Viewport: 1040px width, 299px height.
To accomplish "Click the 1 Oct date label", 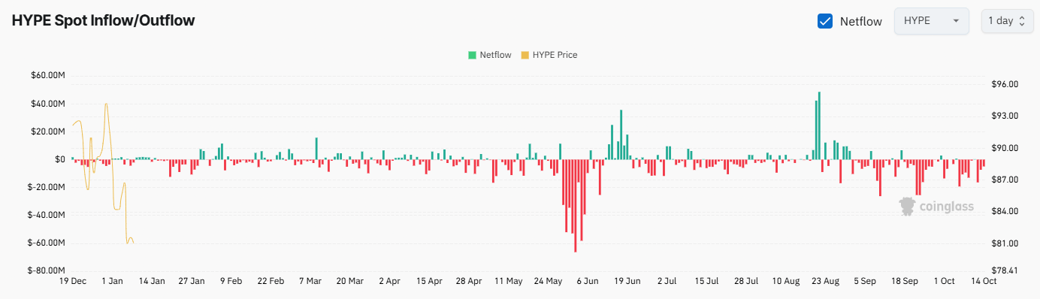I will (x=944, y=281).
